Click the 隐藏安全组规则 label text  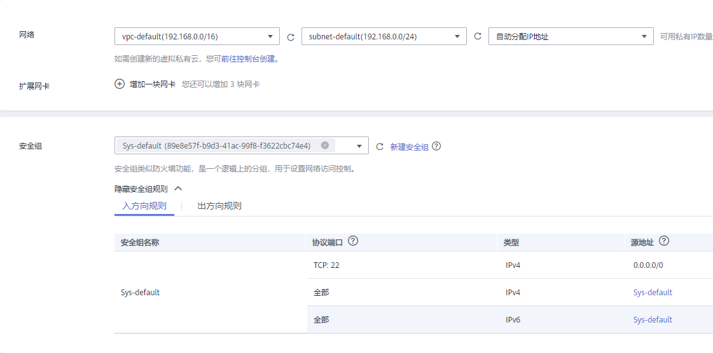[141, 189]
